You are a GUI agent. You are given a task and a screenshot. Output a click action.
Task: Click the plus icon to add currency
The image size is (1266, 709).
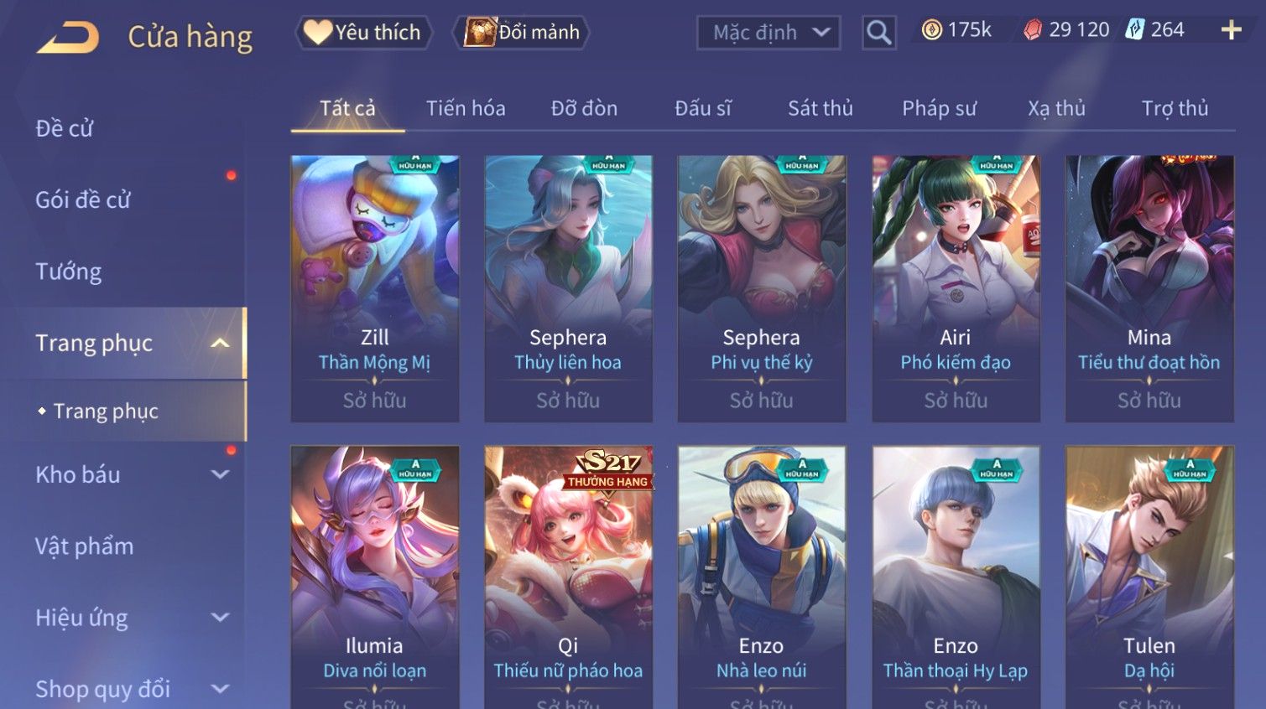pos(1231,30)
